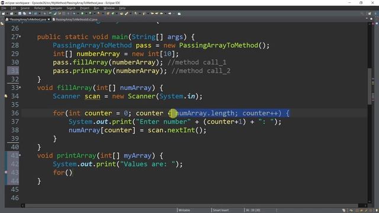Expand the Coverage dropdown arrow
This screenshot has height=213, width=379.
point(94,14)
